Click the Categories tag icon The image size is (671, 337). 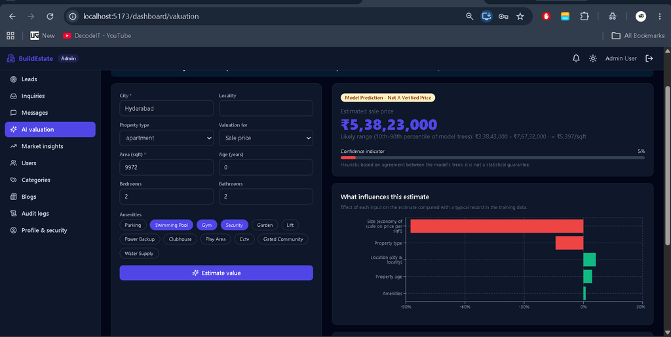pyautogui.click(x=13, y=180)
